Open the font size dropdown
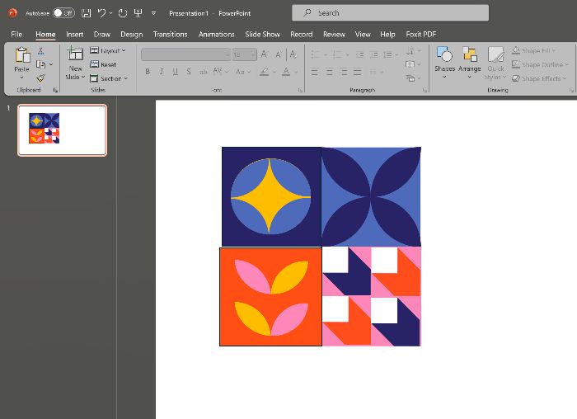 253,55
